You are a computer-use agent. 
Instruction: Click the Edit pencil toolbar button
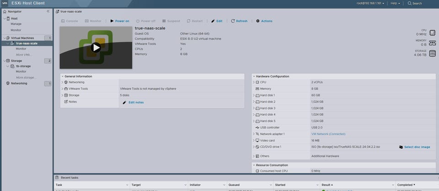coord(217,21)
